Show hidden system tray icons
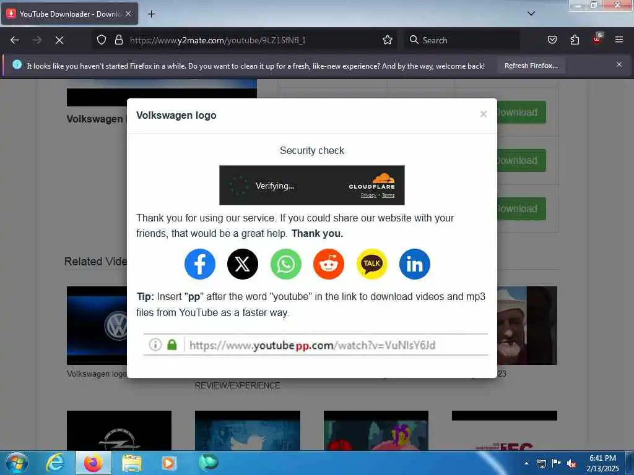The width and height of the screenshot is (634, 475). click(526, 463)
